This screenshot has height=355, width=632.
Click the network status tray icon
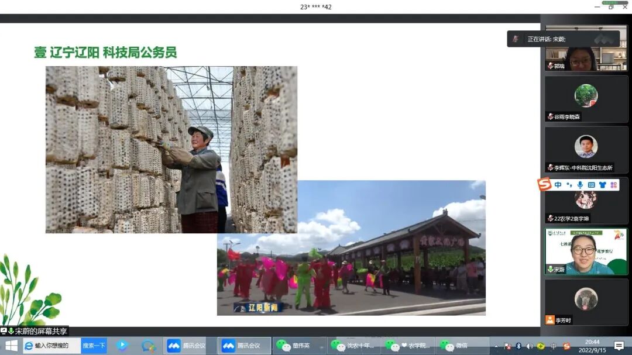pyautogui.click(x=508, y=346)
